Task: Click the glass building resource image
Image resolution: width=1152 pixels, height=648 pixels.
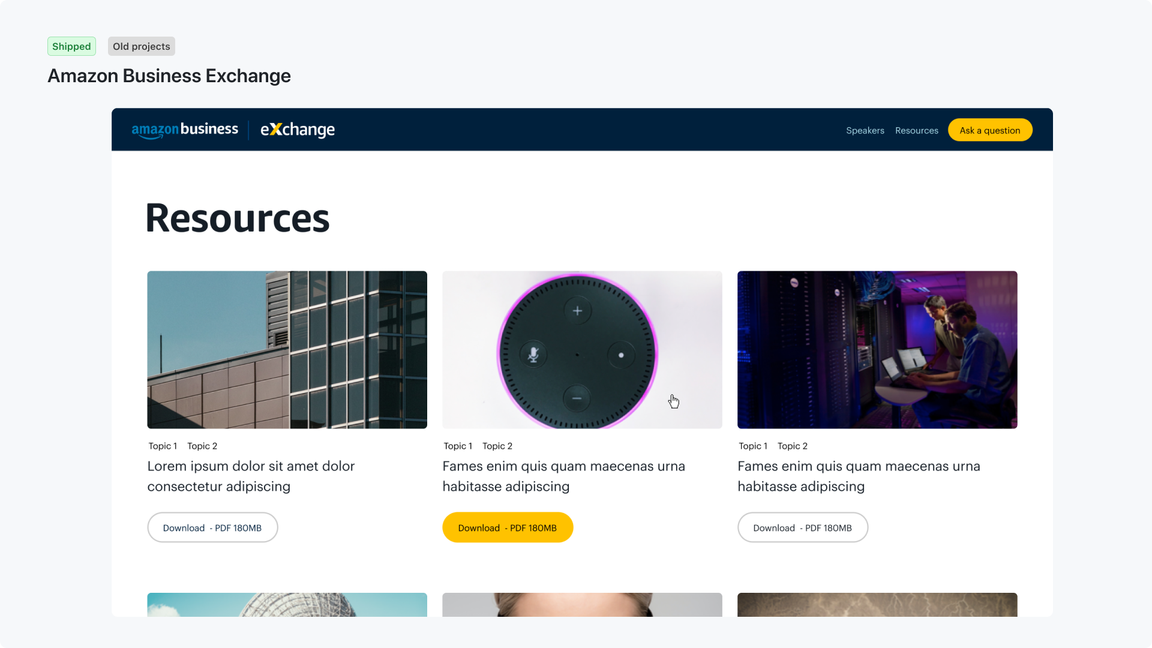Action: [x=287, y=349]
